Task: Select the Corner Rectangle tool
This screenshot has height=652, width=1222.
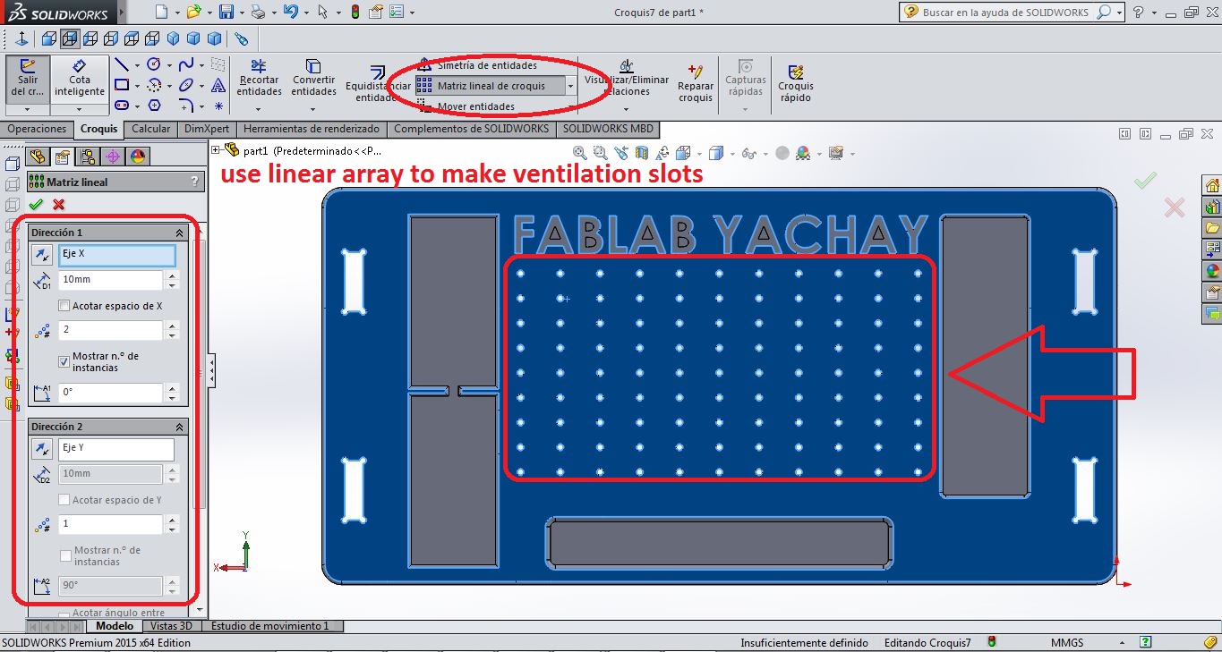Action: tap(122, 86)
